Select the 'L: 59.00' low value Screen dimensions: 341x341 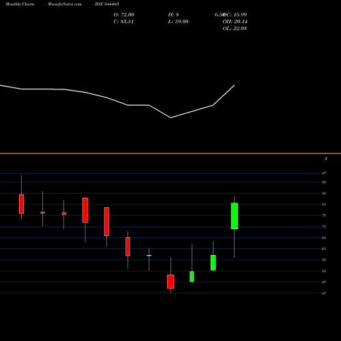coord(178,22)
